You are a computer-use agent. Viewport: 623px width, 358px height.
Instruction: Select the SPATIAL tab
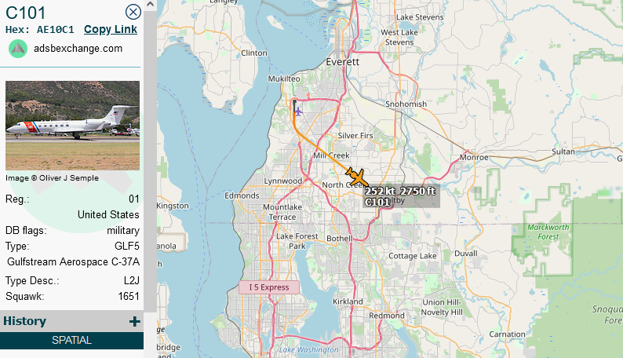click(71, 340)
